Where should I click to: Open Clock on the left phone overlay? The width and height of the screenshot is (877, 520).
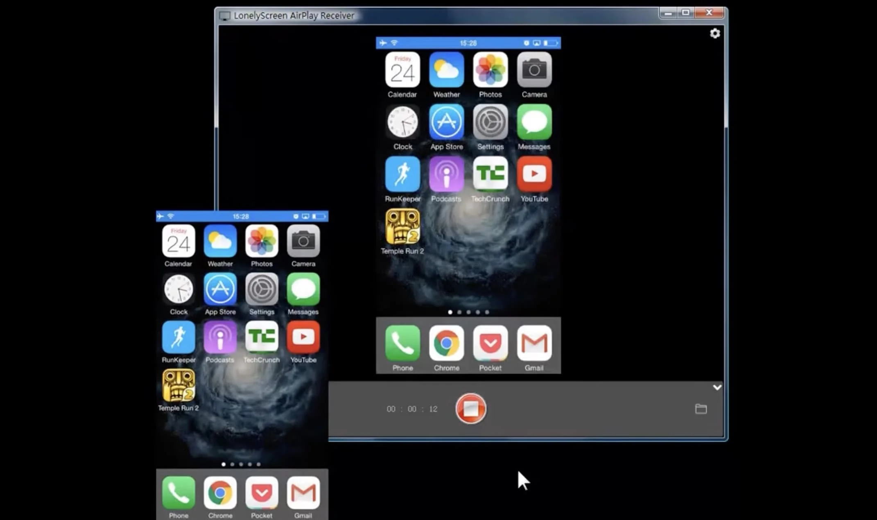179,289
